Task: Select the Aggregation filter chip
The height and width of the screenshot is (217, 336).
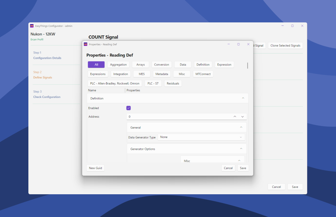Action: 118,65
